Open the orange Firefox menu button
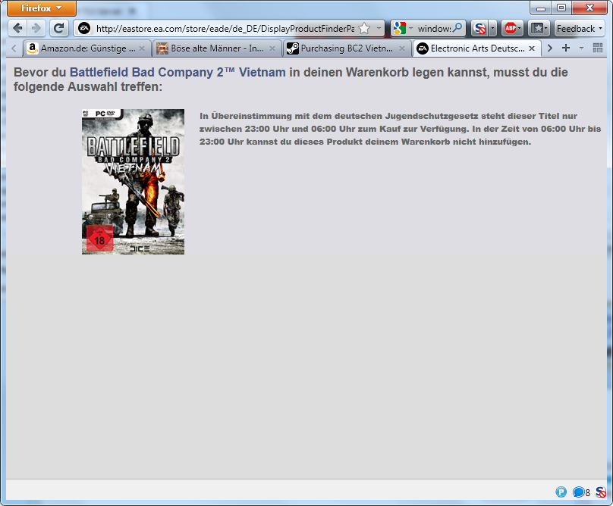Image resolution: width=613 pixels, height=506 pixels. (42, 8)
